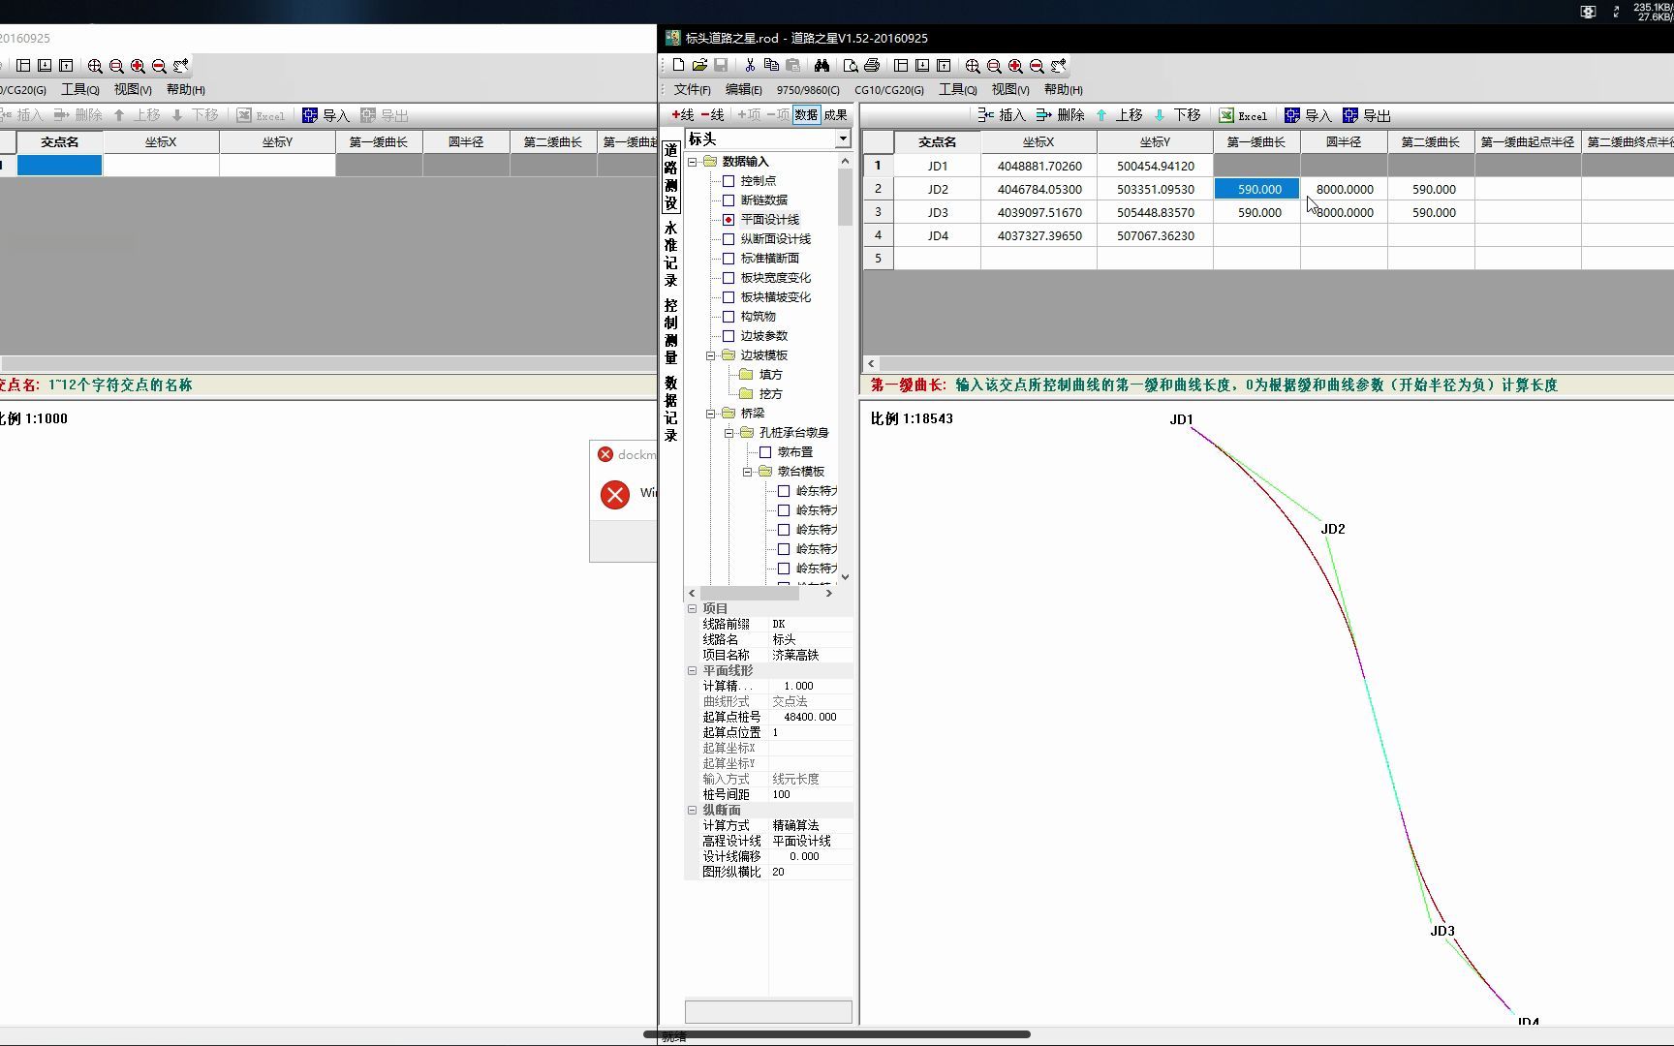Click 导入 (import) in left window toolbar
This screenshot has width=1674, height=1046.
[x=326, y=115]
